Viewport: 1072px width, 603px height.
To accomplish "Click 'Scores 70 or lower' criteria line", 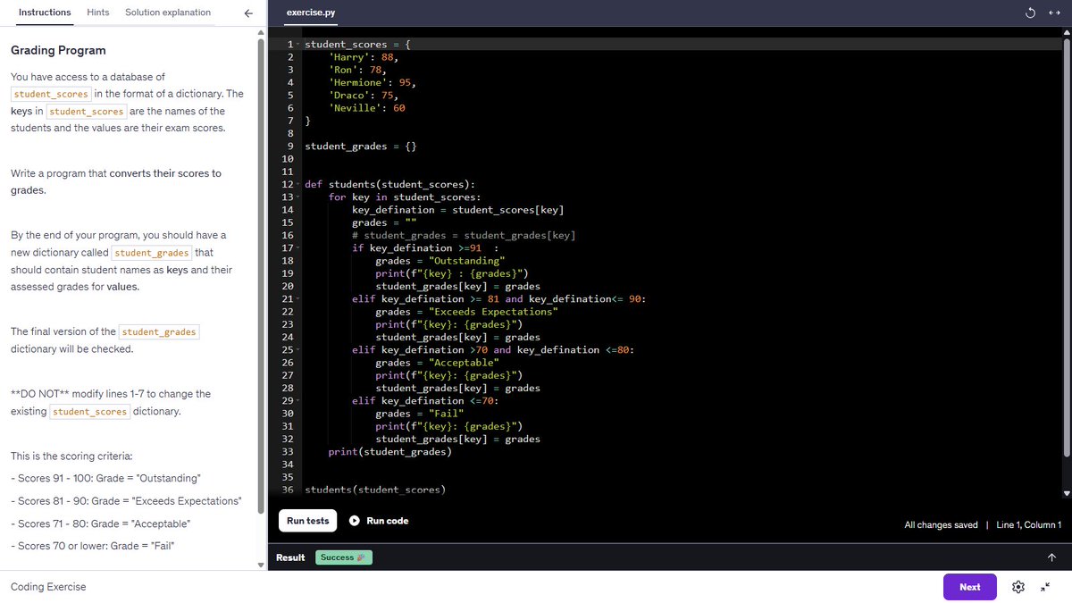I will tap(92, 546).
